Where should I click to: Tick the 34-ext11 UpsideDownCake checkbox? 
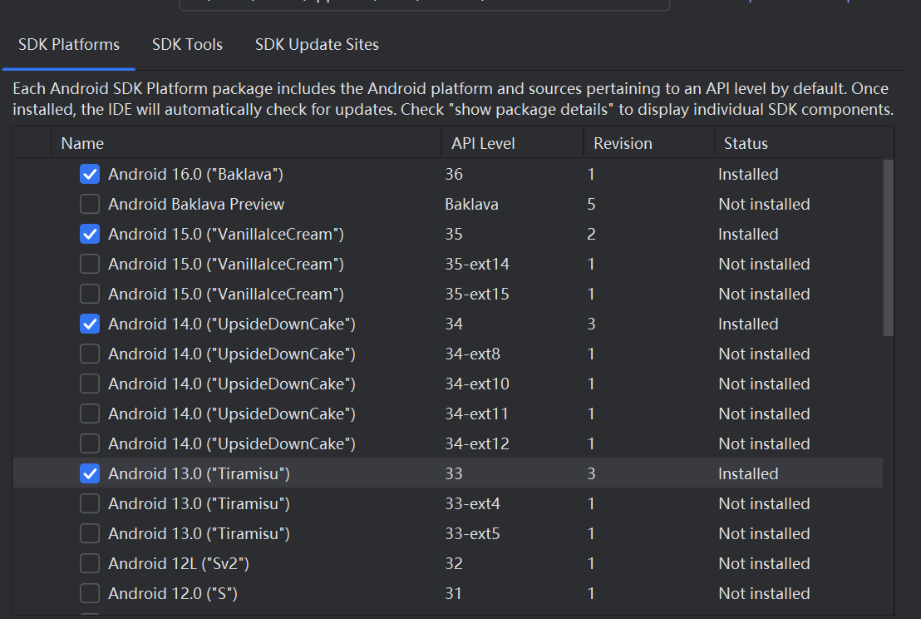90,413
